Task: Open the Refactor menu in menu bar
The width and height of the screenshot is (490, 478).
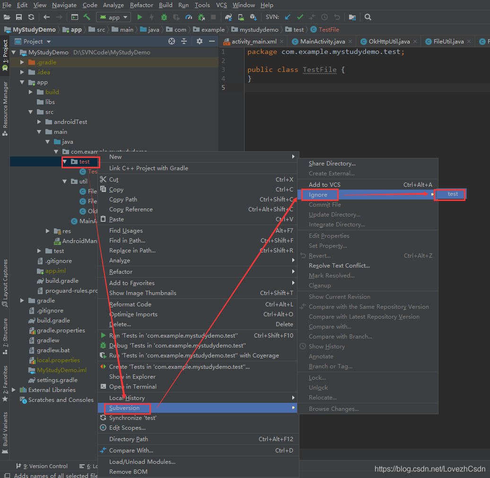Action: click(141, 5)
